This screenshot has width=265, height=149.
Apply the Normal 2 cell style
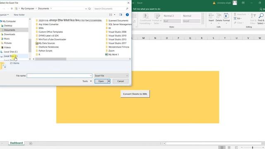coord(172,16)
